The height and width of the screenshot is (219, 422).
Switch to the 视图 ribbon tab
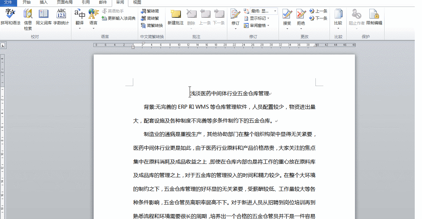pos(137,2)
